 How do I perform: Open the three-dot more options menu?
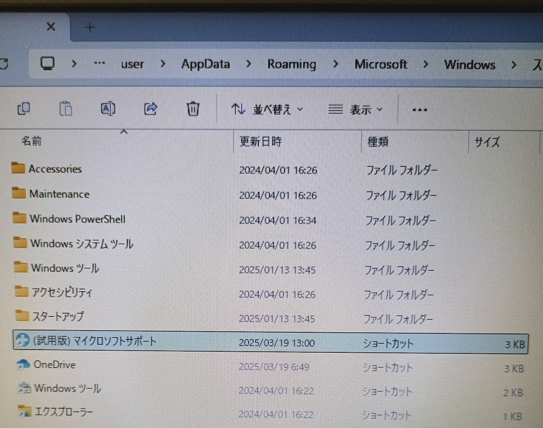click(419, 110)
